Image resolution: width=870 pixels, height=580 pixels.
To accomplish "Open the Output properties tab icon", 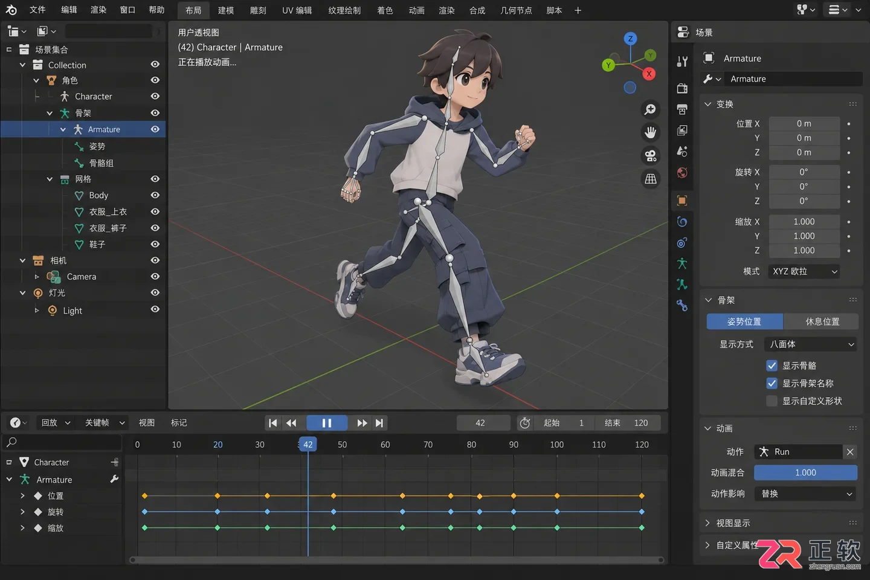I will click(x=682, y=109).
